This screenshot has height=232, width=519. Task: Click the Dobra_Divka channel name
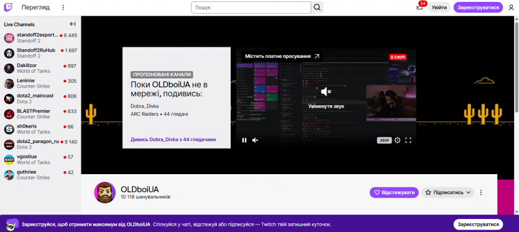[x=145, y=106]
